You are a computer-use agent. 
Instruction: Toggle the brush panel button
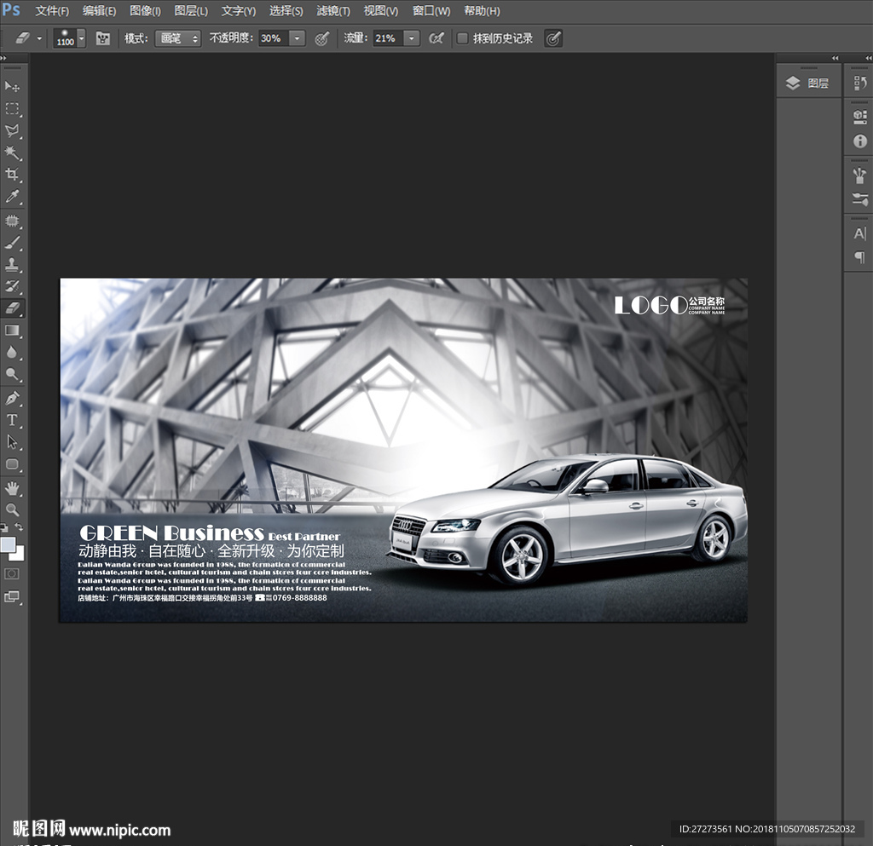coord(103,38)
